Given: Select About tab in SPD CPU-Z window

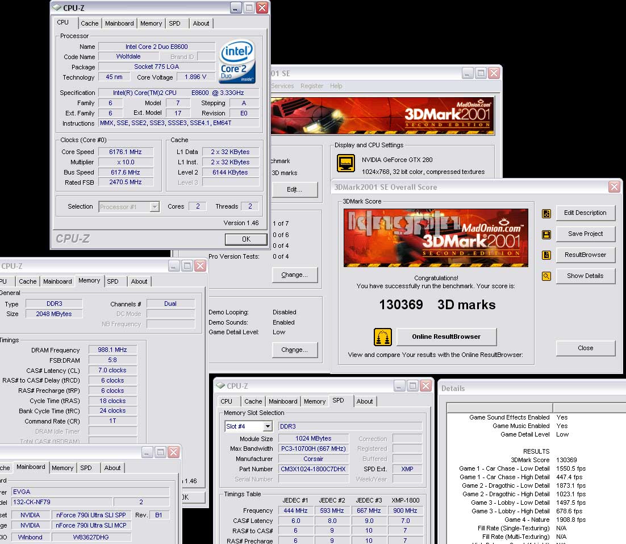Looking at the screenshot, I should click(365, 401).
